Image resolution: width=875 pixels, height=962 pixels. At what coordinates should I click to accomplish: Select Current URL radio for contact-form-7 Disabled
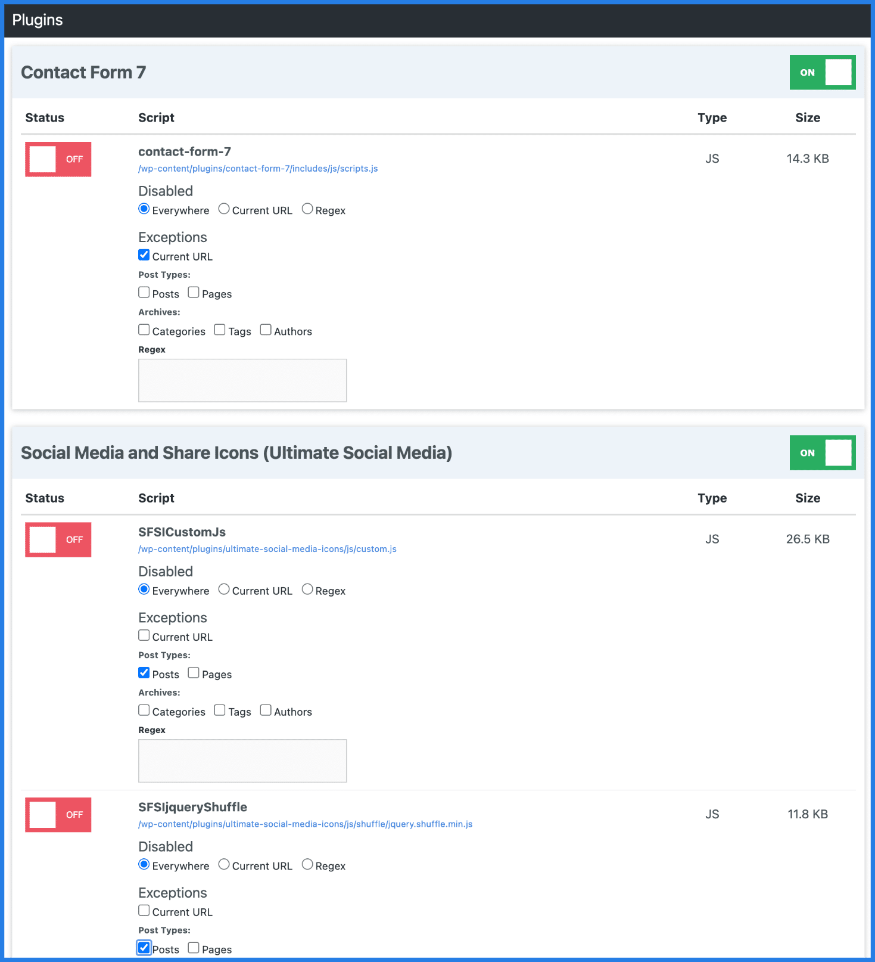[224, 209]
